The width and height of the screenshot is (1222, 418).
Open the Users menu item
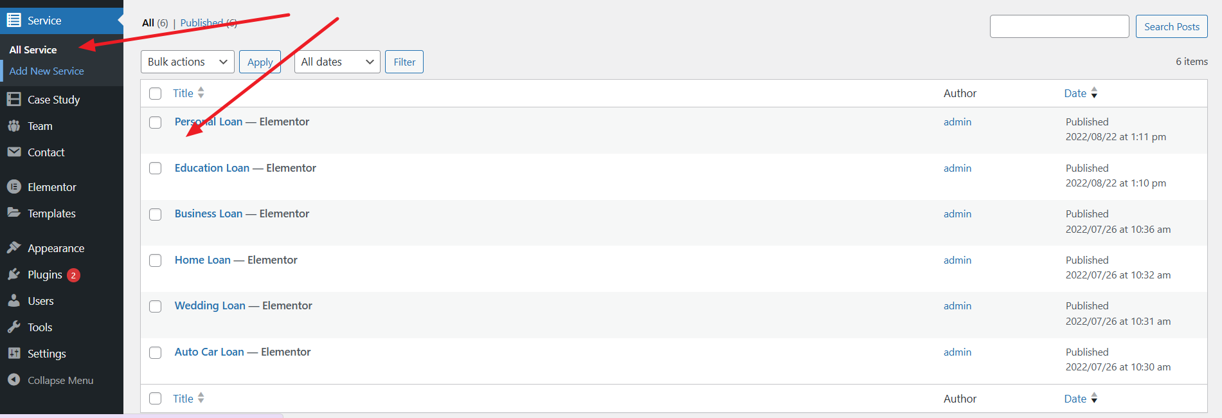[40, 301]
